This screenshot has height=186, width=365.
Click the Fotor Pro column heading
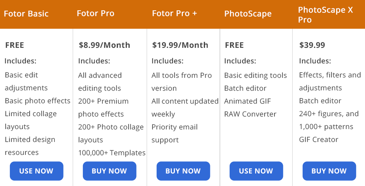[x=95, y=14]
